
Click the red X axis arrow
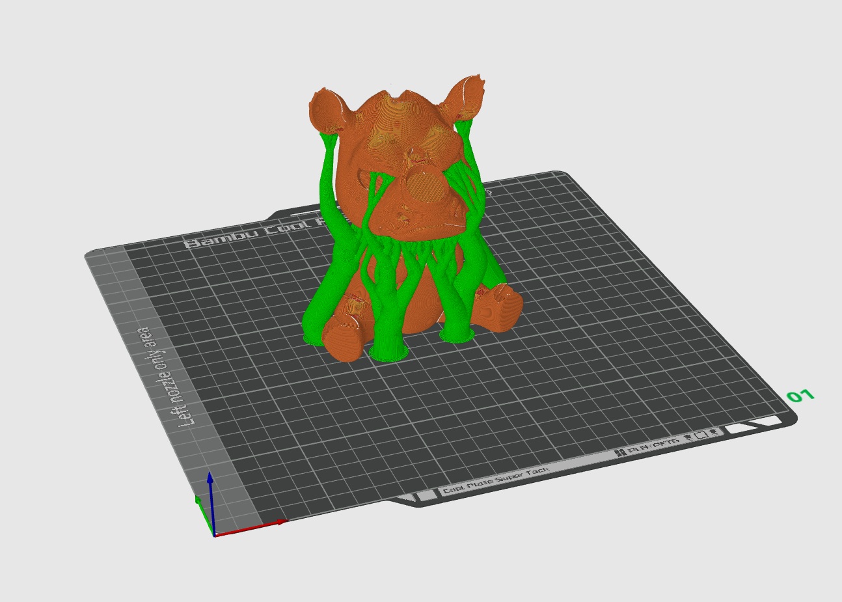click(251, 528)
